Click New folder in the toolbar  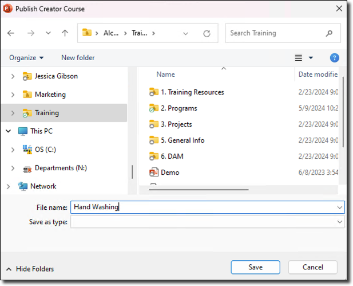(78, 58)
